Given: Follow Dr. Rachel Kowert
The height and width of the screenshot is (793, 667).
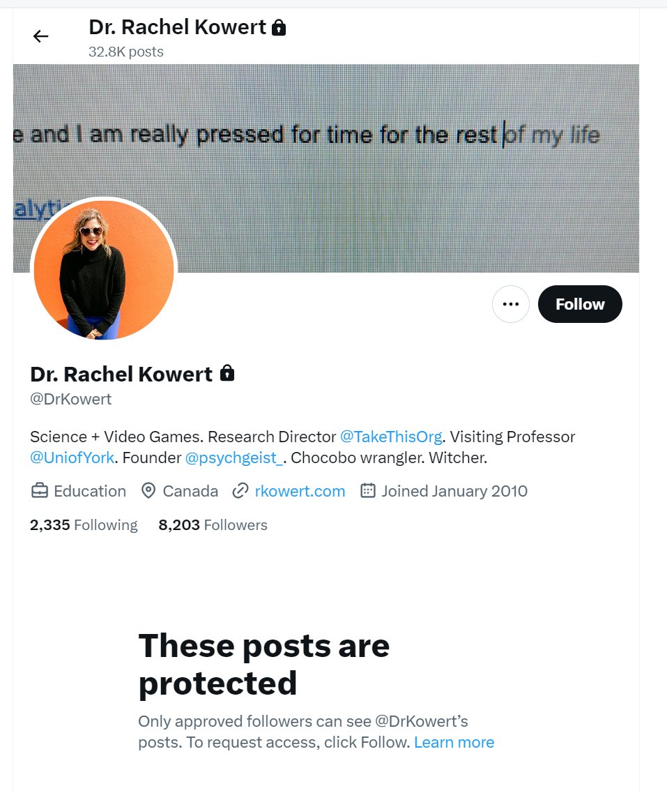Looking at the screenshot, I should (580, 304).
